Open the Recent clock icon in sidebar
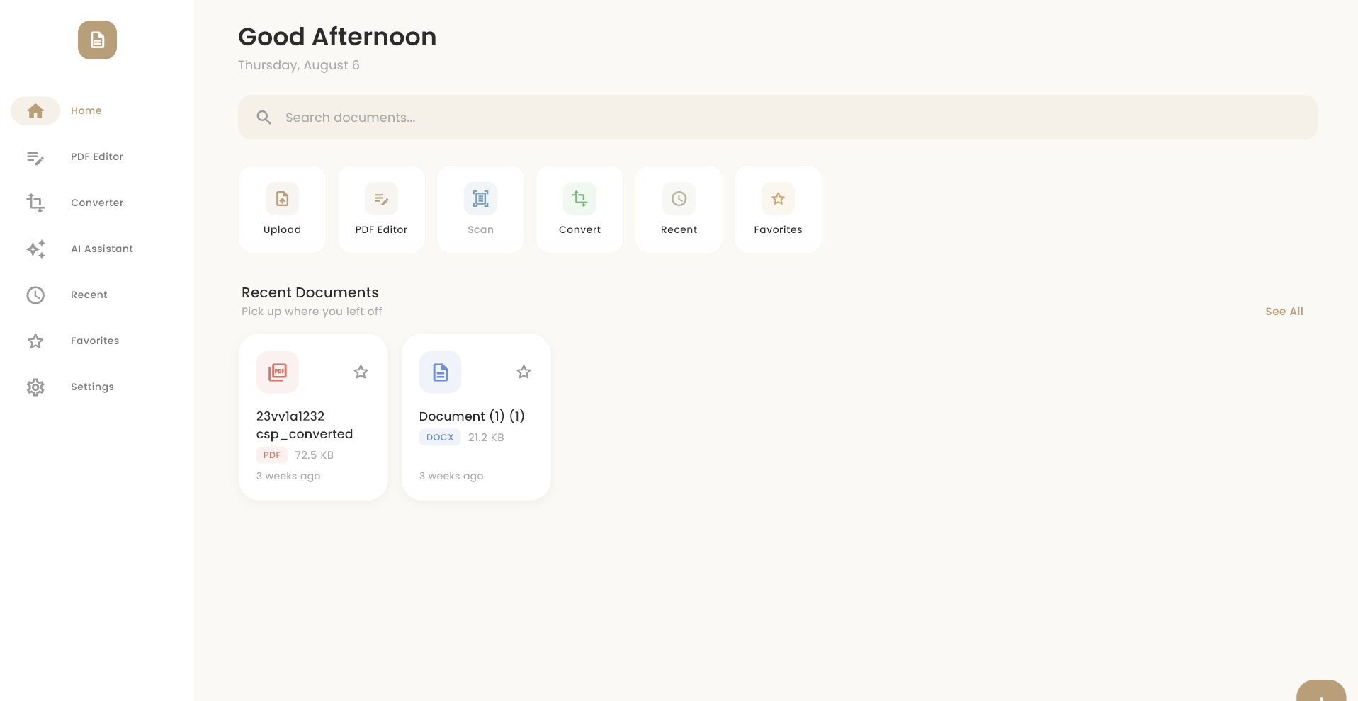1358x701 pixels. pos(35,295)
